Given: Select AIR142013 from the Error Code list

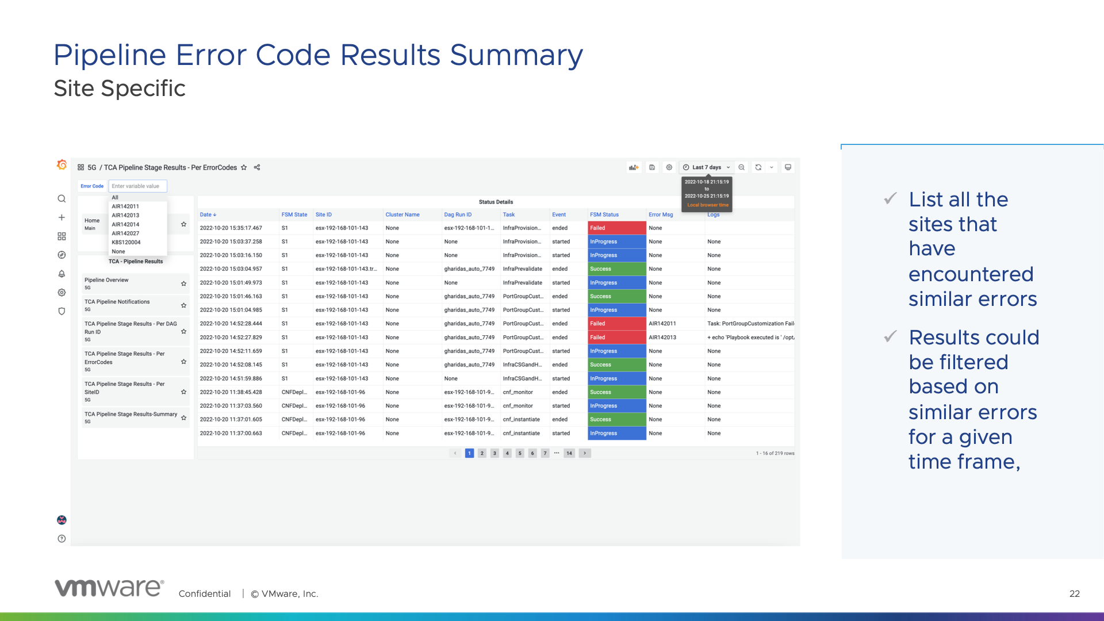Looking at the screenshot, I should [x=125, y=215].
